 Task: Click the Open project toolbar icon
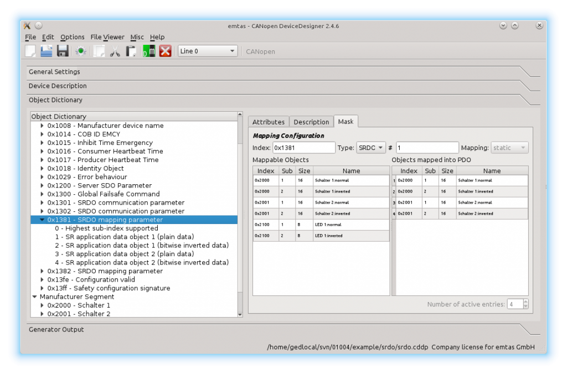(x=47, y=51)
